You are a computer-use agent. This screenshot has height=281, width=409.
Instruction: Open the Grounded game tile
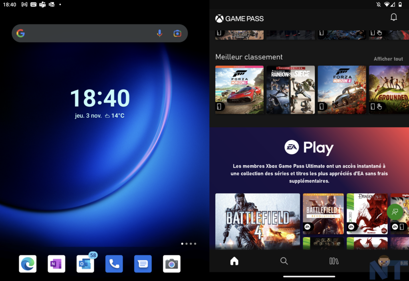click(x=389, y=90)
